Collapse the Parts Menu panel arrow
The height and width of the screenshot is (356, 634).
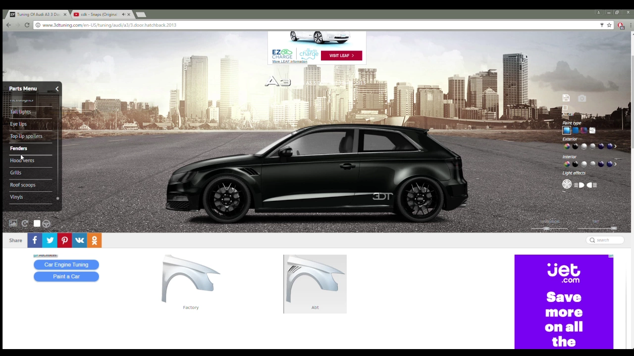[57, 89]
